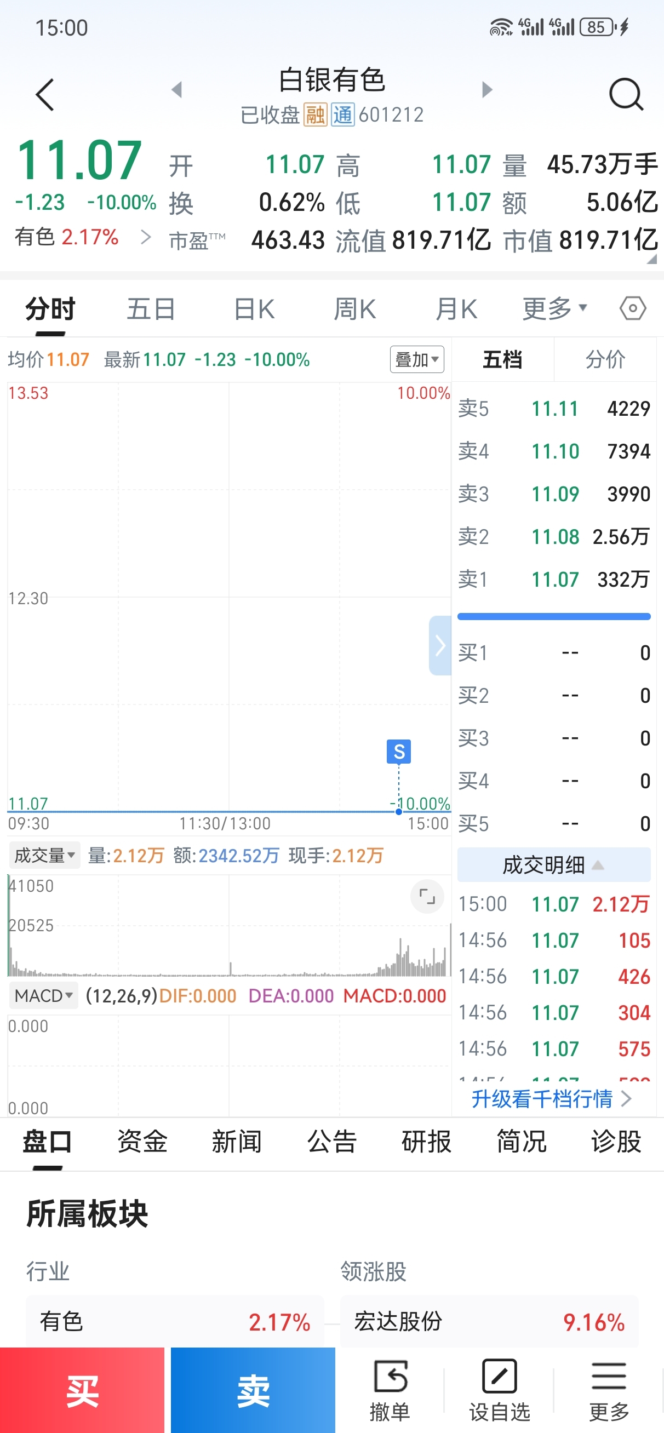Viewport: 664px width, 1433px height.
Task: Tap the large 11.07 current price
Action: pyautogui.click(x=79, y=160)
